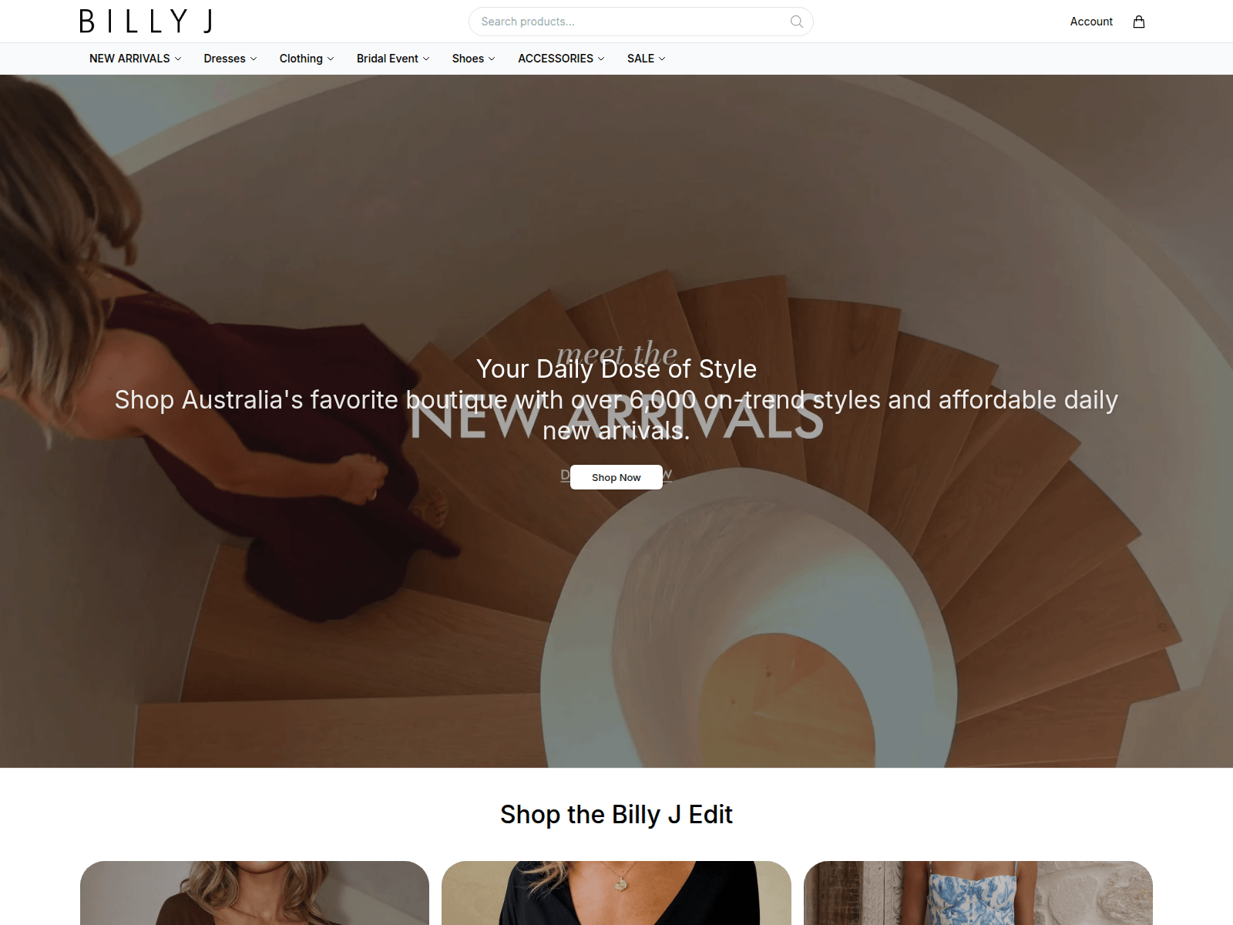Click the 'Shop the Billy J Edit' heading
Screen dimensions: 1233x925
pos(616,815)
